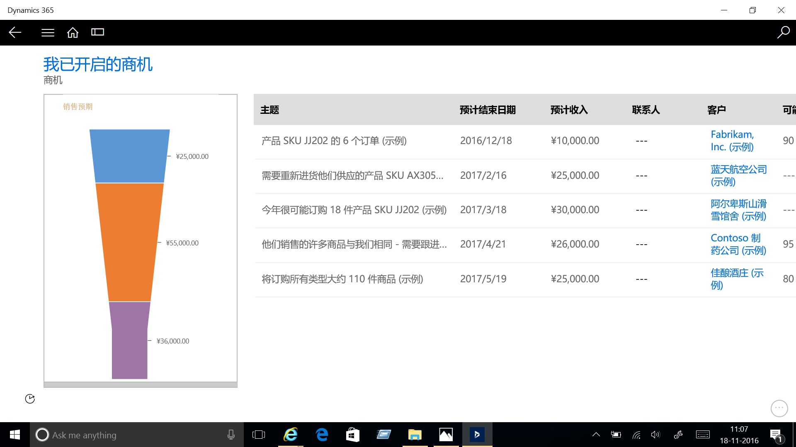Image resolution: width=796 pixels, height=447 pixels.
Task: Open the more options ellipsis circle
Action: click(x=779, y=409)
